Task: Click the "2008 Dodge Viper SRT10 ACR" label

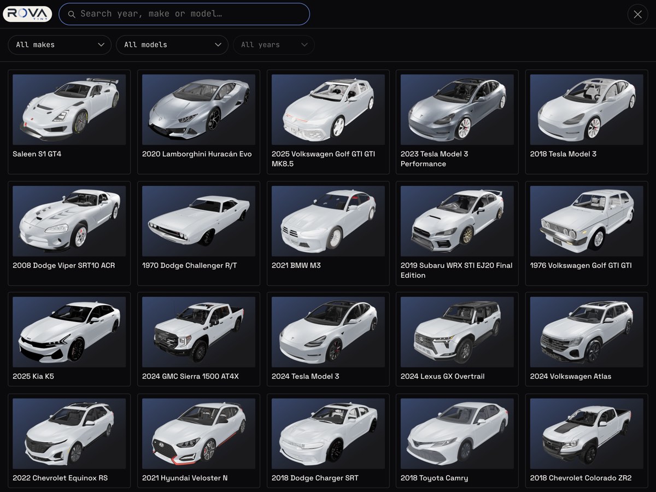Action: 64,266
